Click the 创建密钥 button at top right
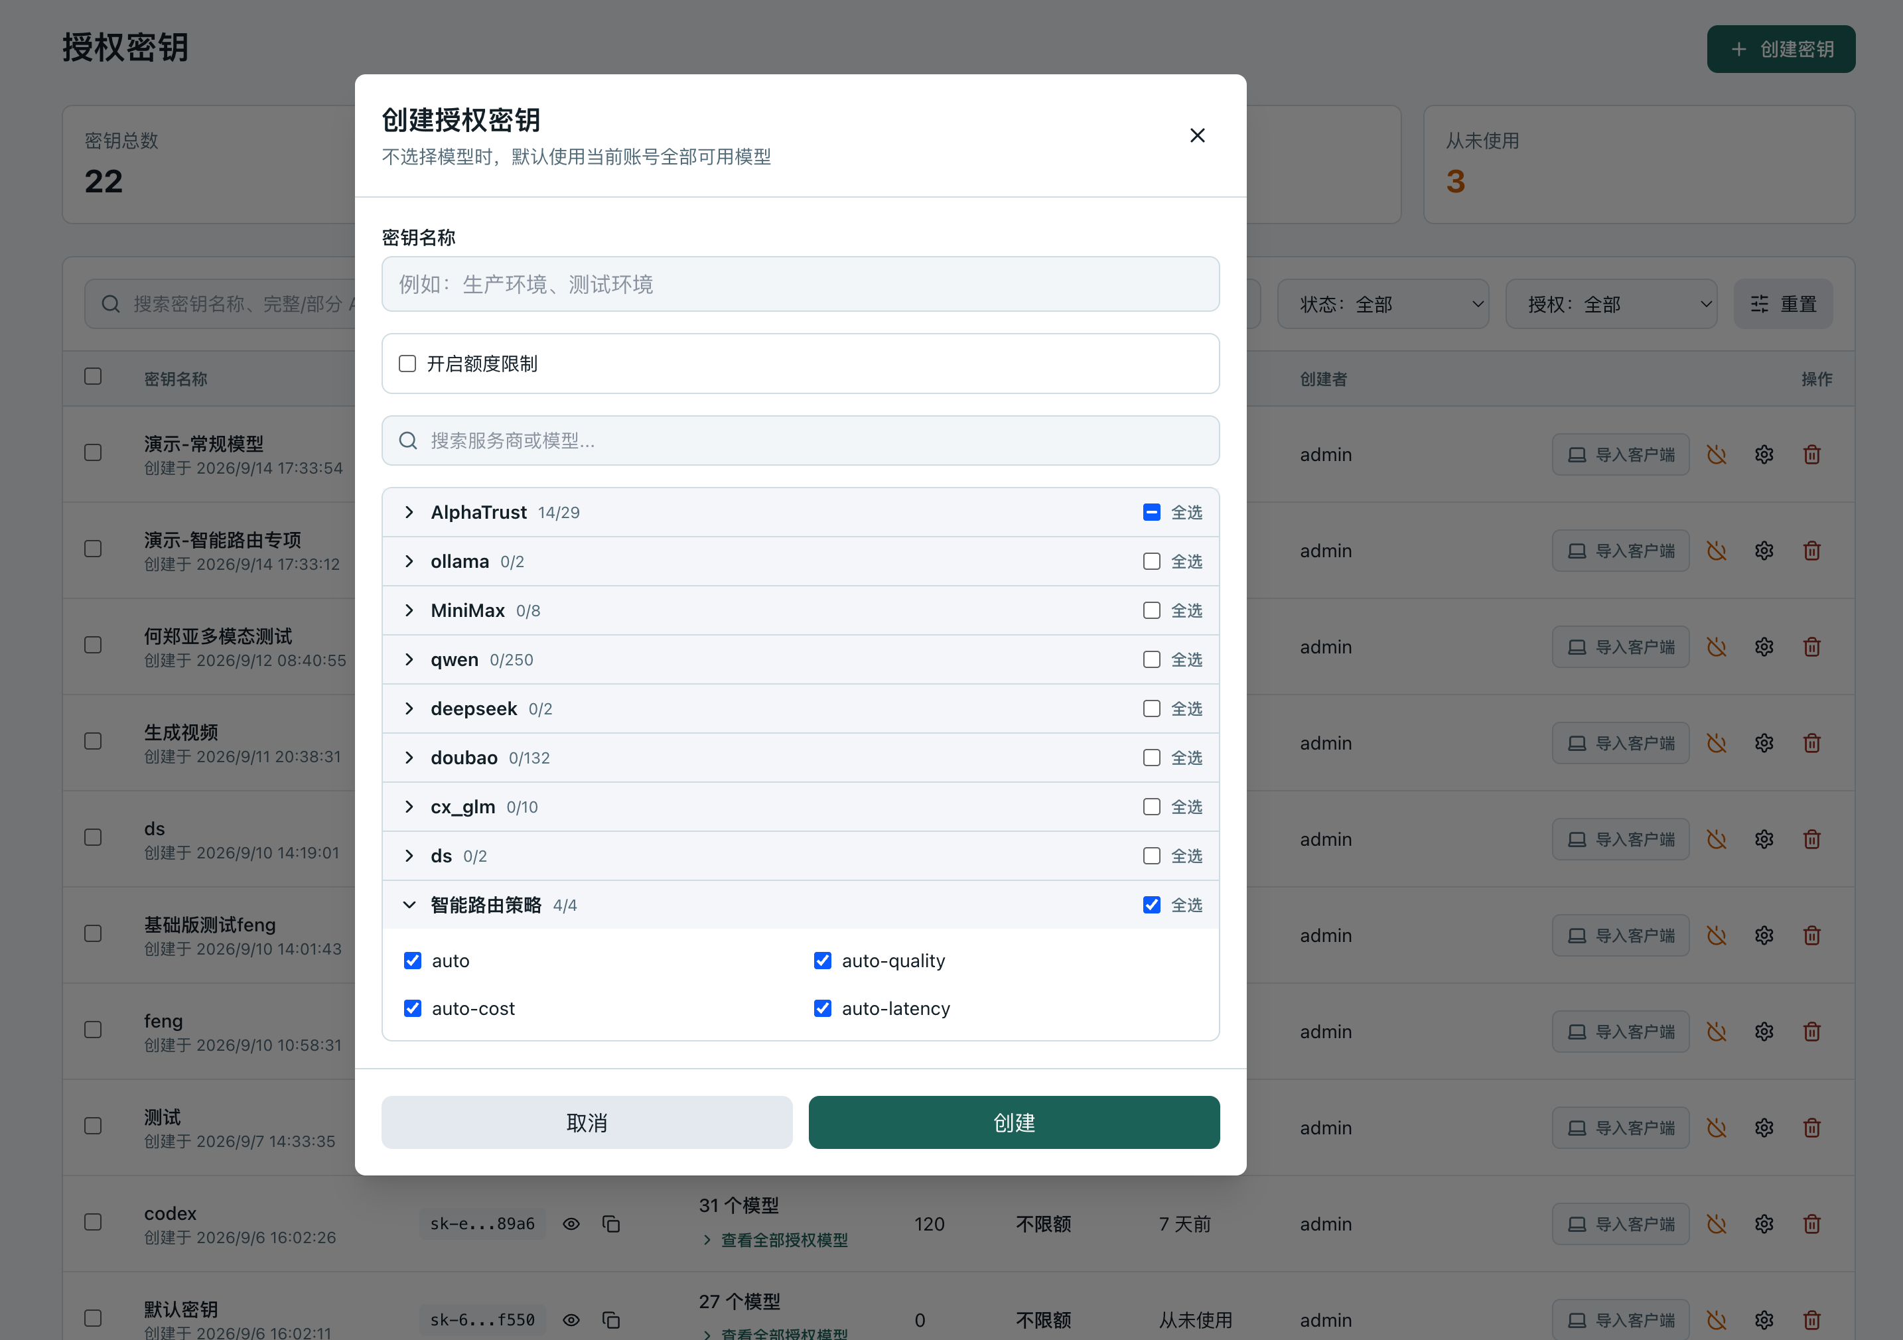 1780,49
